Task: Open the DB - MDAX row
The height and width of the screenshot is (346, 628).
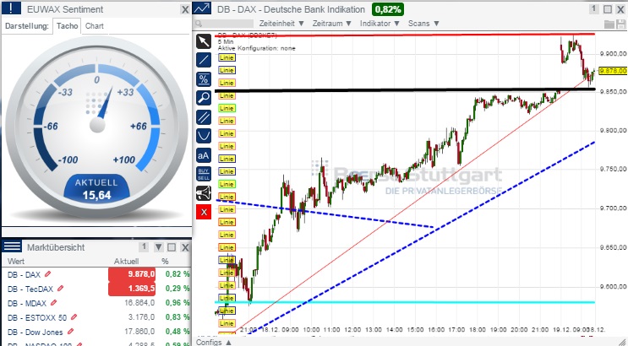Action: (x=96, y=303)
